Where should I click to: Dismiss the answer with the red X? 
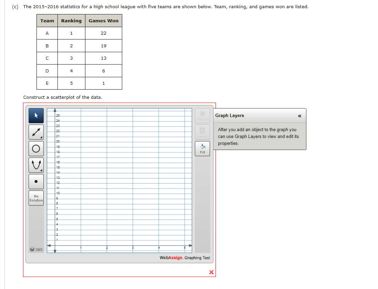(211, 272)
